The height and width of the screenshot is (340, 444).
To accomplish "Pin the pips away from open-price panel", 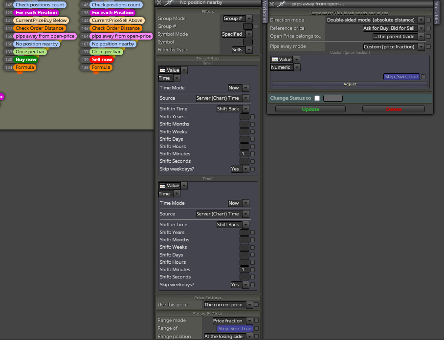I will coord(281,4).
